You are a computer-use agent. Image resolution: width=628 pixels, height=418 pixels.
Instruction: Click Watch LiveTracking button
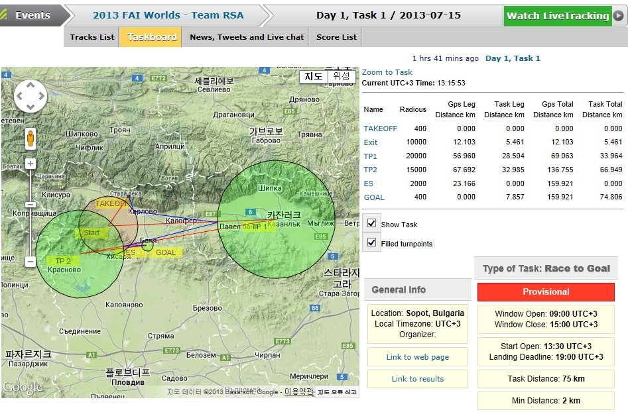[558, 16]
